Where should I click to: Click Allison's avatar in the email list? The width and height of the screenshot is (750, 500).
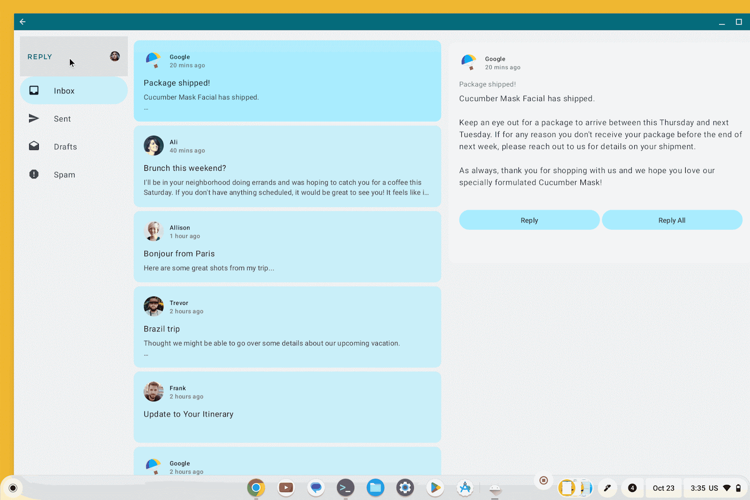154,231
